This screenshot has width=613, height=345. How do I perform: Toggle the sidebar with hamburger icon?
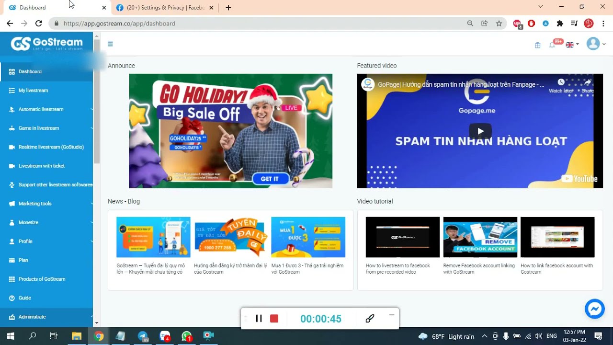pos(110,44)
